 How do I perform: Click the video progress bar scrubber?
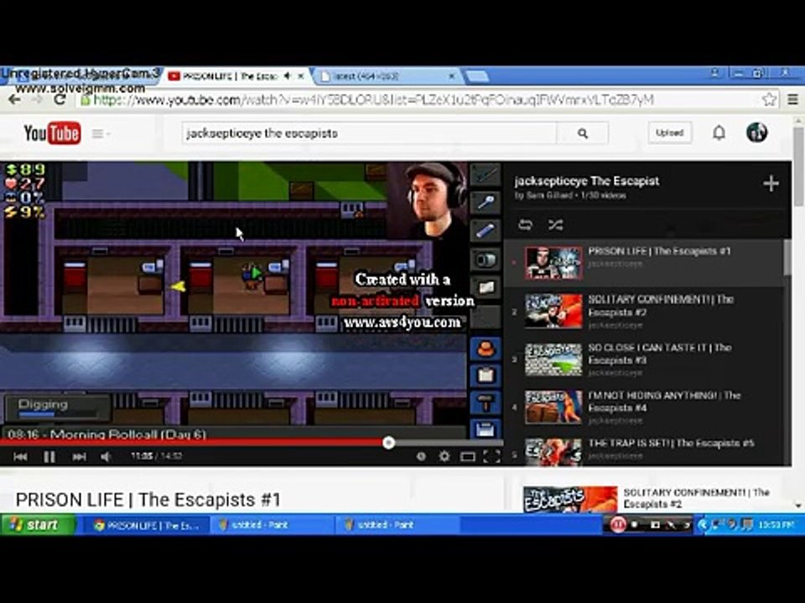click(x=388, y=442)
